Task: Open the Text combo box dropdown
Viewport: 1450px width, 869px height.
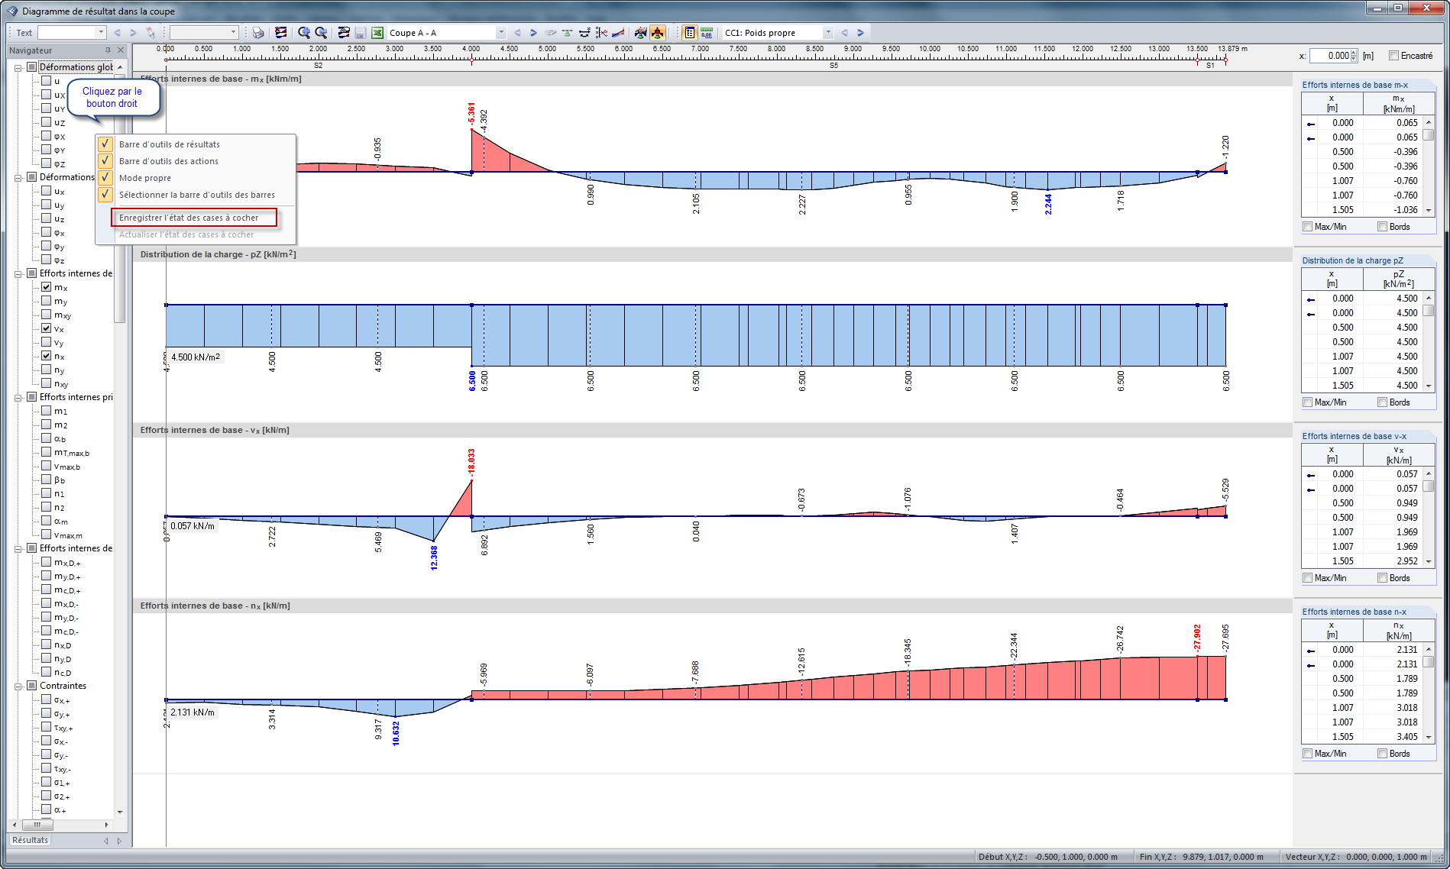Action: coord(101,33)
